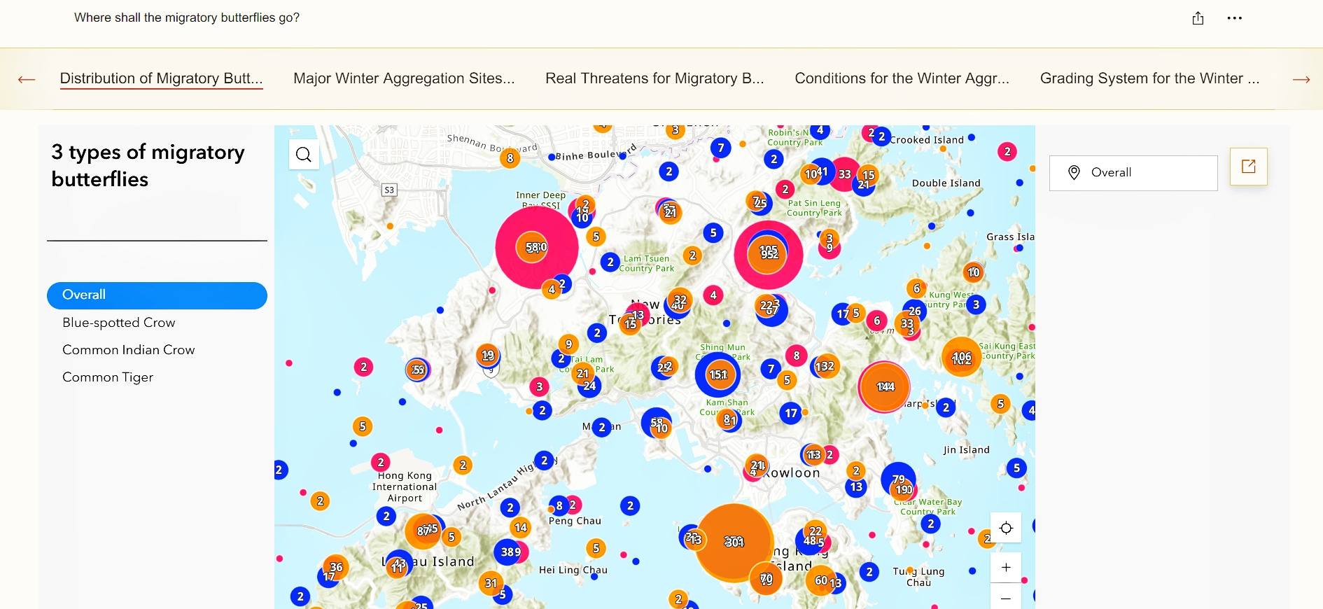
Task: Zoom out of the map
Action: pos(1006,598)
